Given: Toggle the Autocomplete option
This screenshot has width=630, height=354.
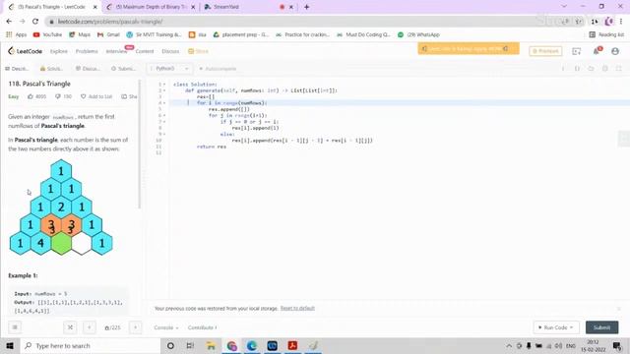Looking at the screenshot, I should tap(218, 69).
